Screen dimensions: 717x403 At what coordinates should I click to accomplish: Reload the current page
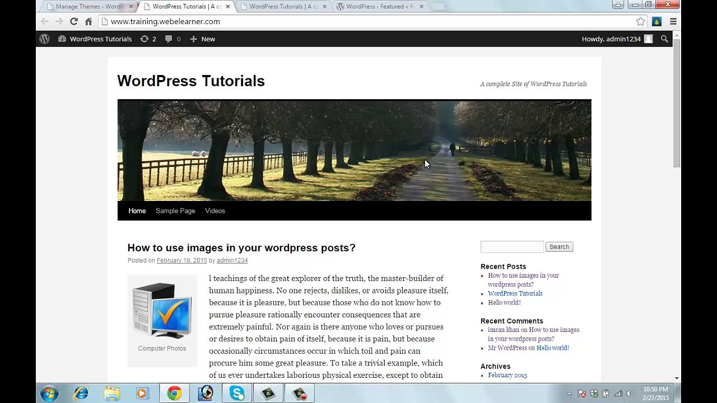click(x=73, y=21)
